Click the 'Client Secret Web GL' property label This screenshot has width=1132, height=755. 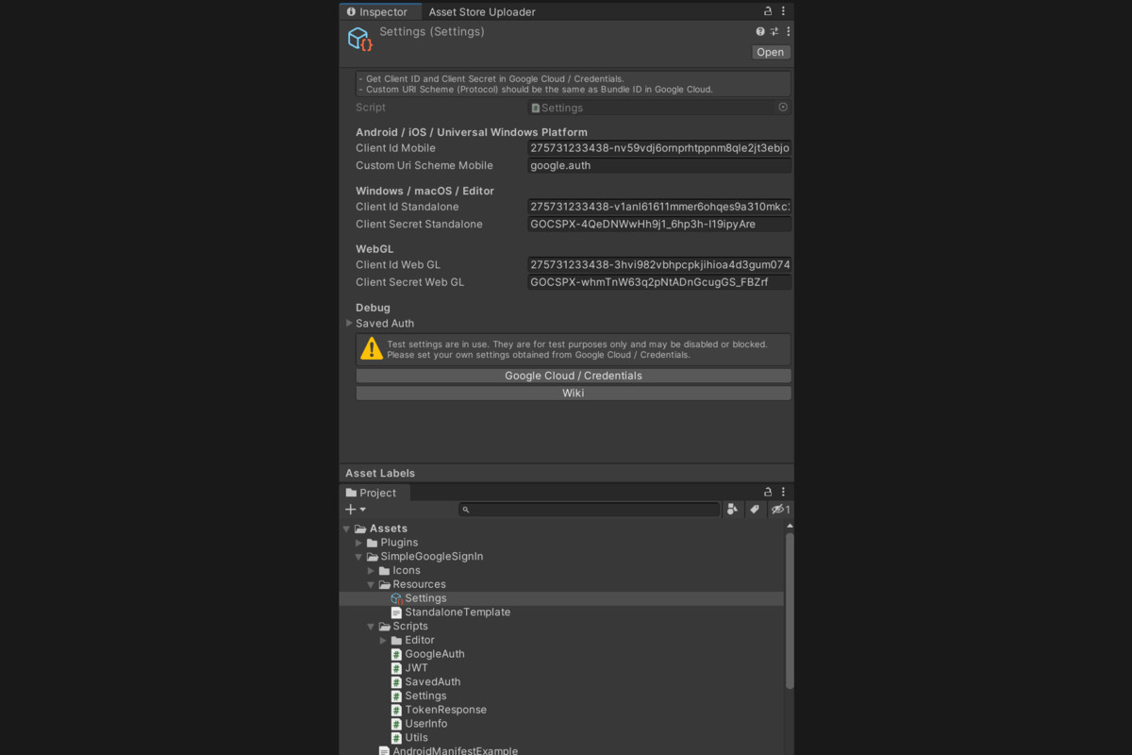coord(409,282)
